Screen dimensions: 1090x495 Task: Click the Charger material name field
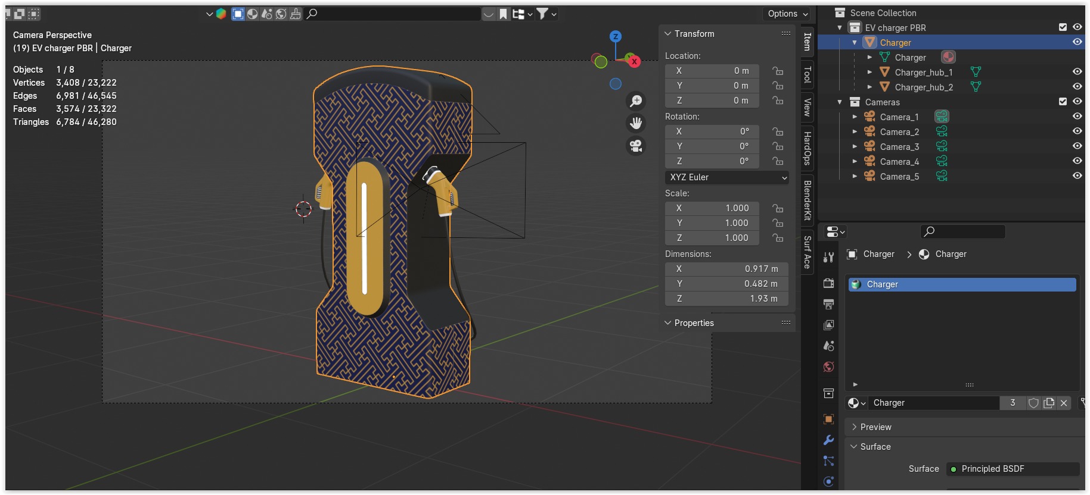click(933, 403)
